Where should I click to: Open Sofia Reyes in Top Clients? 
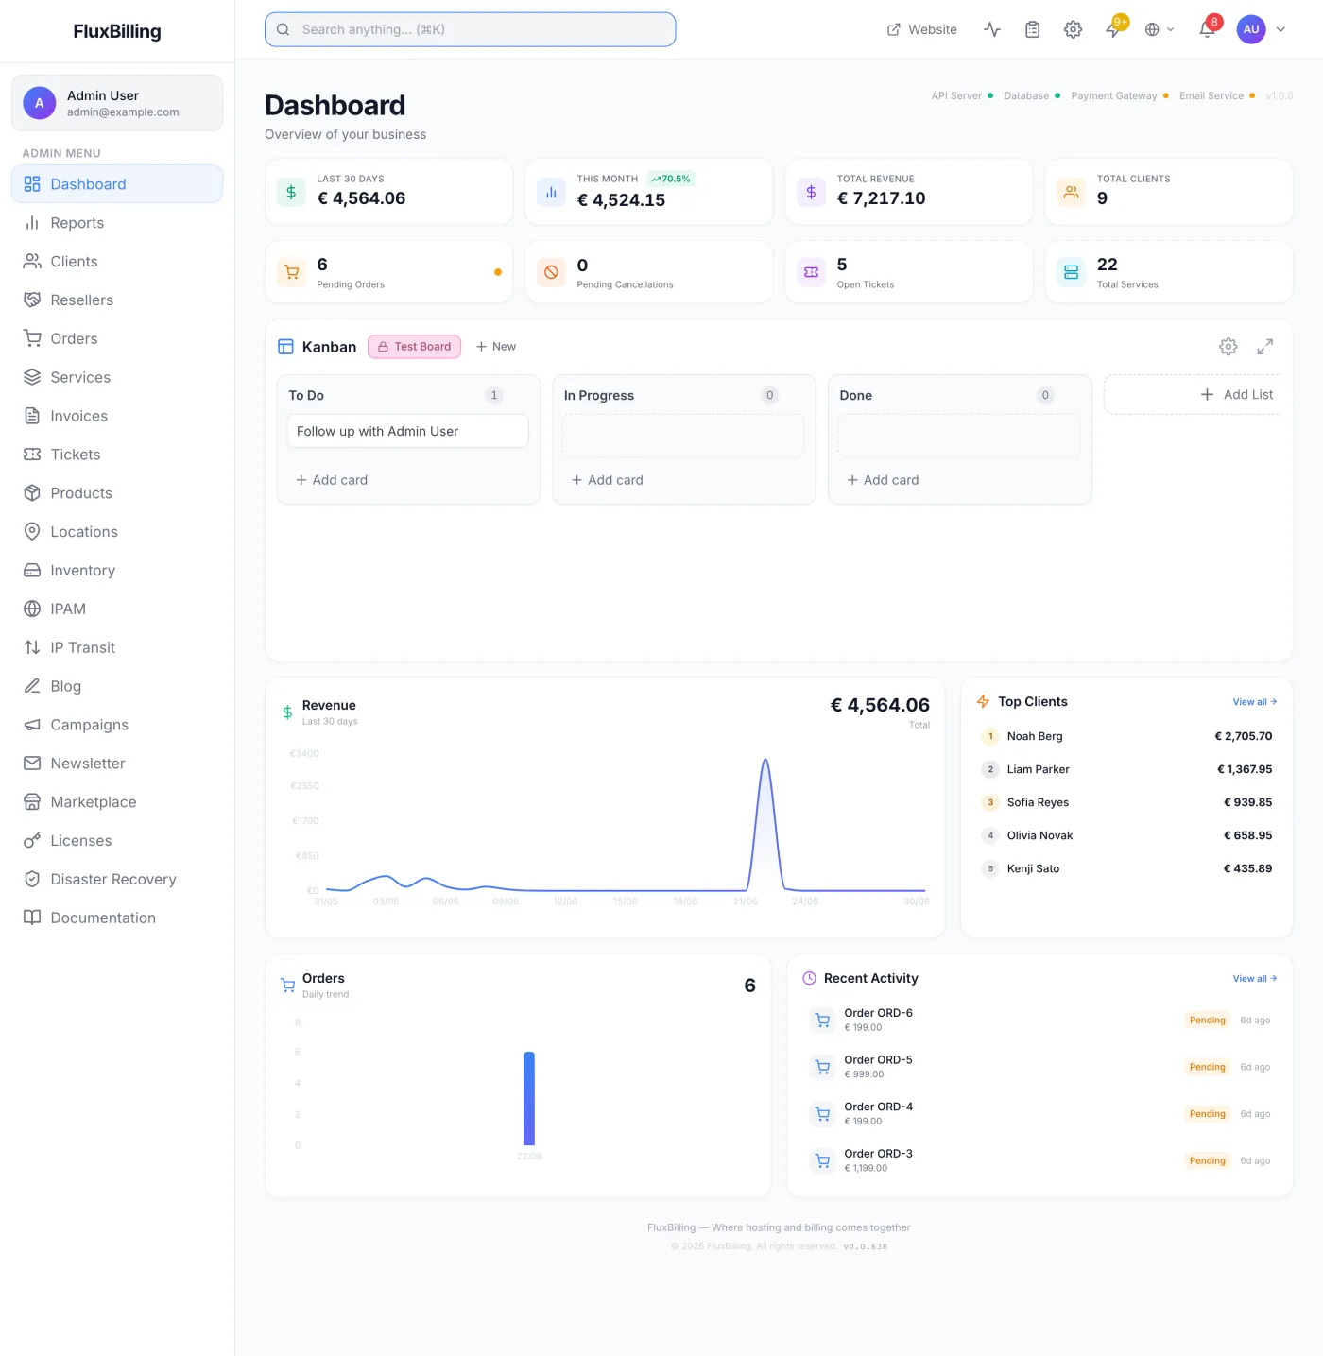coord(1126,802)
